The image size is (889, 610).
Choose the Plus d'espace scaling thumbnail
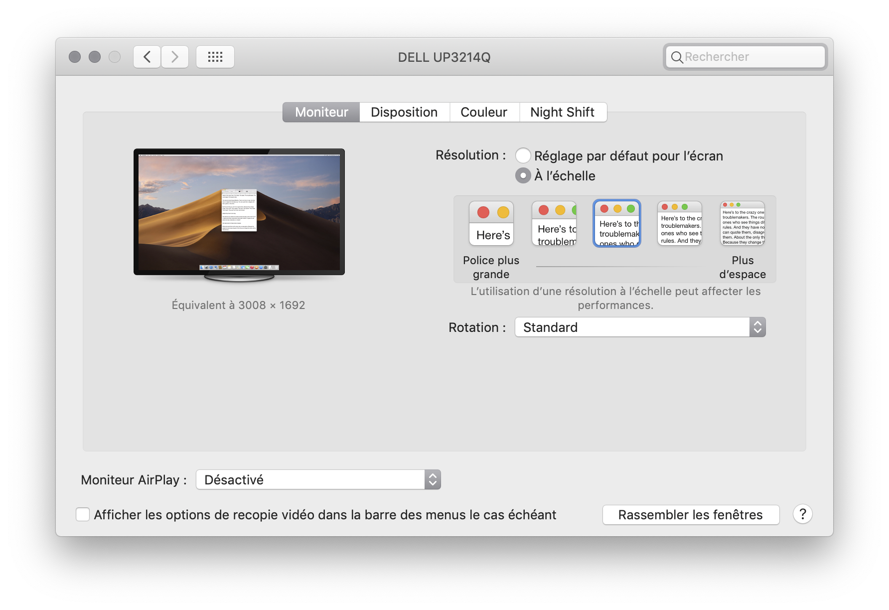click(x=742, y=223)
